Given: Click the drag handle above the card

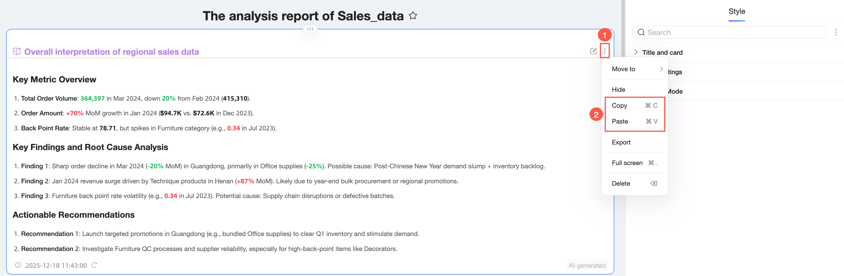Looking at the screenshot, I should (x=310, y=29).
